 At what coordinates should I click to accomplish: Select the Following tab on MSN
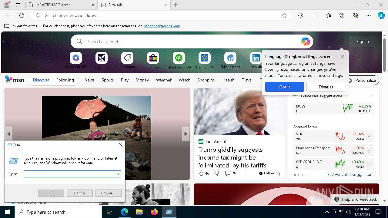coord(65,80)
